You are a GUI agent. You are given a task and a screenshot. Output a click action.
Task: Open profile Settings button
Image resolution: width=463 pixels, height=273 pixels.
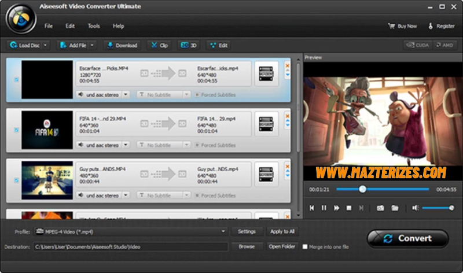pyautogui.click(x=247, y=232)
